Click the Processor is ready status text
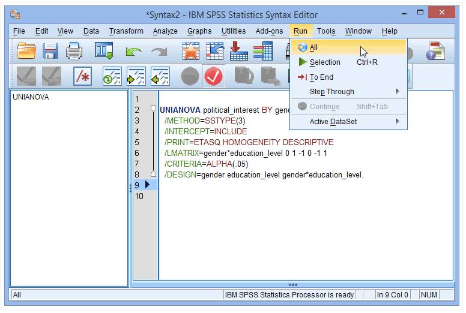The height and width of the screenshot is (313, 466). click(x=289, y=294)
